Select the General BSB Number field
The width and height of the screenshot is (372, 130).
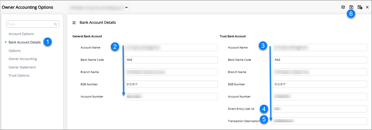(x=171, y=84)
